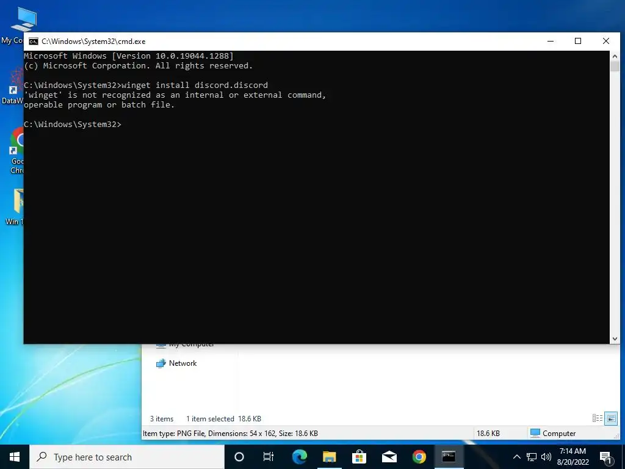Select the Google Chrome desktop shortcut
The width and height of the screenshot is (625, 469).
(x=16, y=151)
